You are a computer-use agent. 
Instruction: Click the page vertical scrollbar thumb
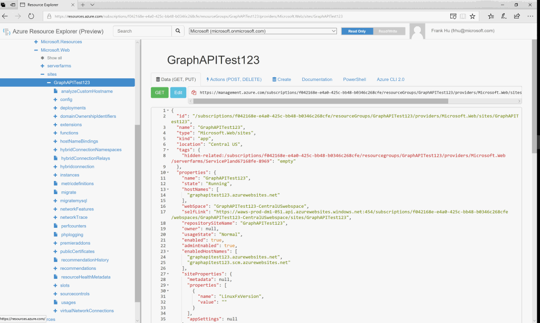(x=535, y=96)
